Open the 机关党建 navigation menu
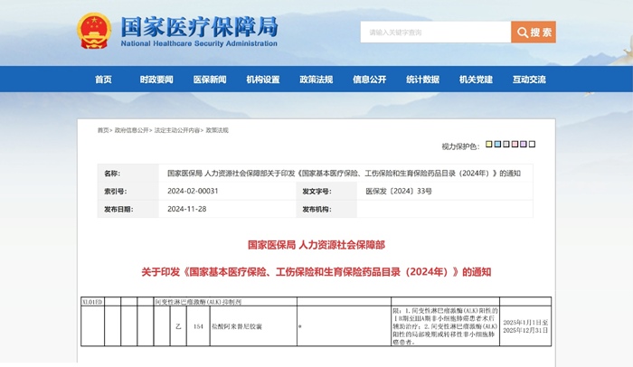This screenshot has width=633, height=367. coord(476,80)
